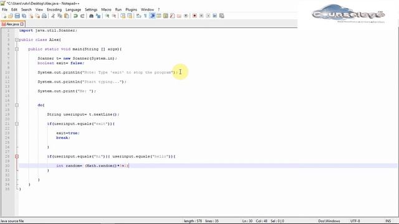This screenshot has height=224, width=399.
Task: Open the User Defined Language dialog icon
Action: tap(159, 16)
